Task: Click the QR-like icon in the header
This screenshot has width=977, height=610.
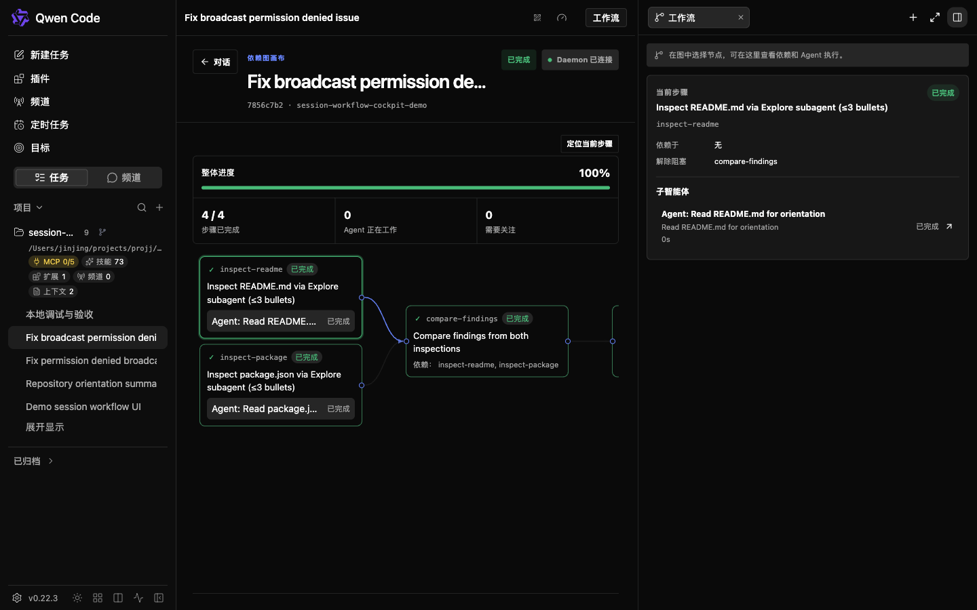Action: pyautogui.click(x=537, y=18)
